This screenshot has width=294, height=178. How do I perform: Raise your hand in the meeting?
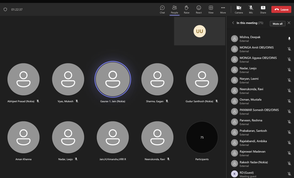pos(186,9)
